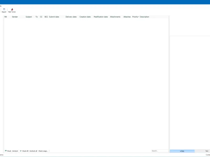
Task: Open the Report tool icon
Action: pos(4,9)
